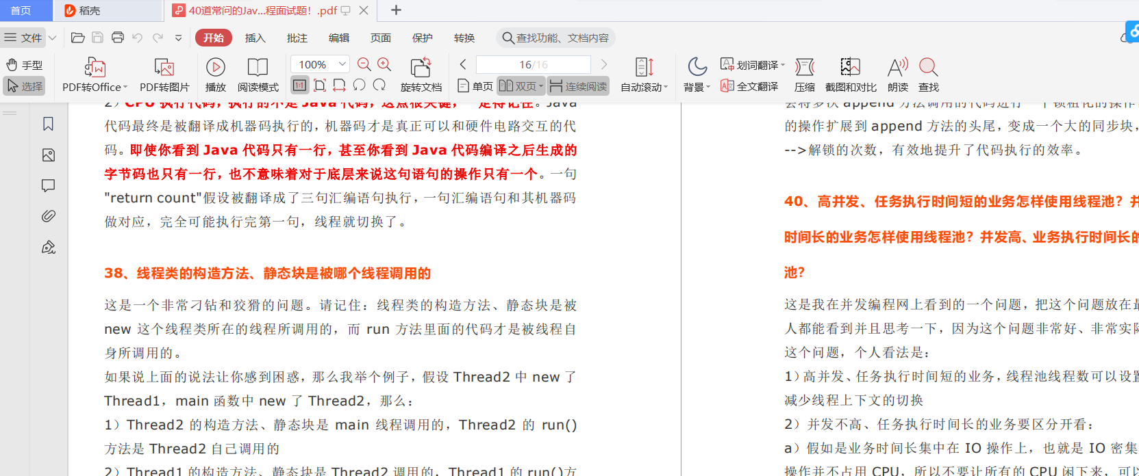Add a new tab with the plus button
This screenshot has width=1139, height=476.
[396, 10]
